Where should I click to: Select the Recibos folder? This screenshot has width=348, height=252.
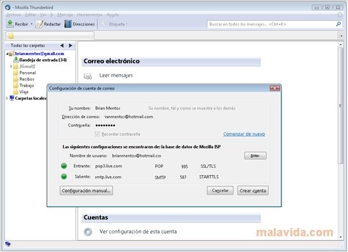coord(27,79)
